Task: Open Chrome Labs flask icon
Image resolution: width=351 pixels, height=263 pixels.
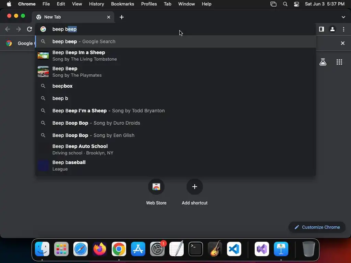Action: tap(323, 62)
